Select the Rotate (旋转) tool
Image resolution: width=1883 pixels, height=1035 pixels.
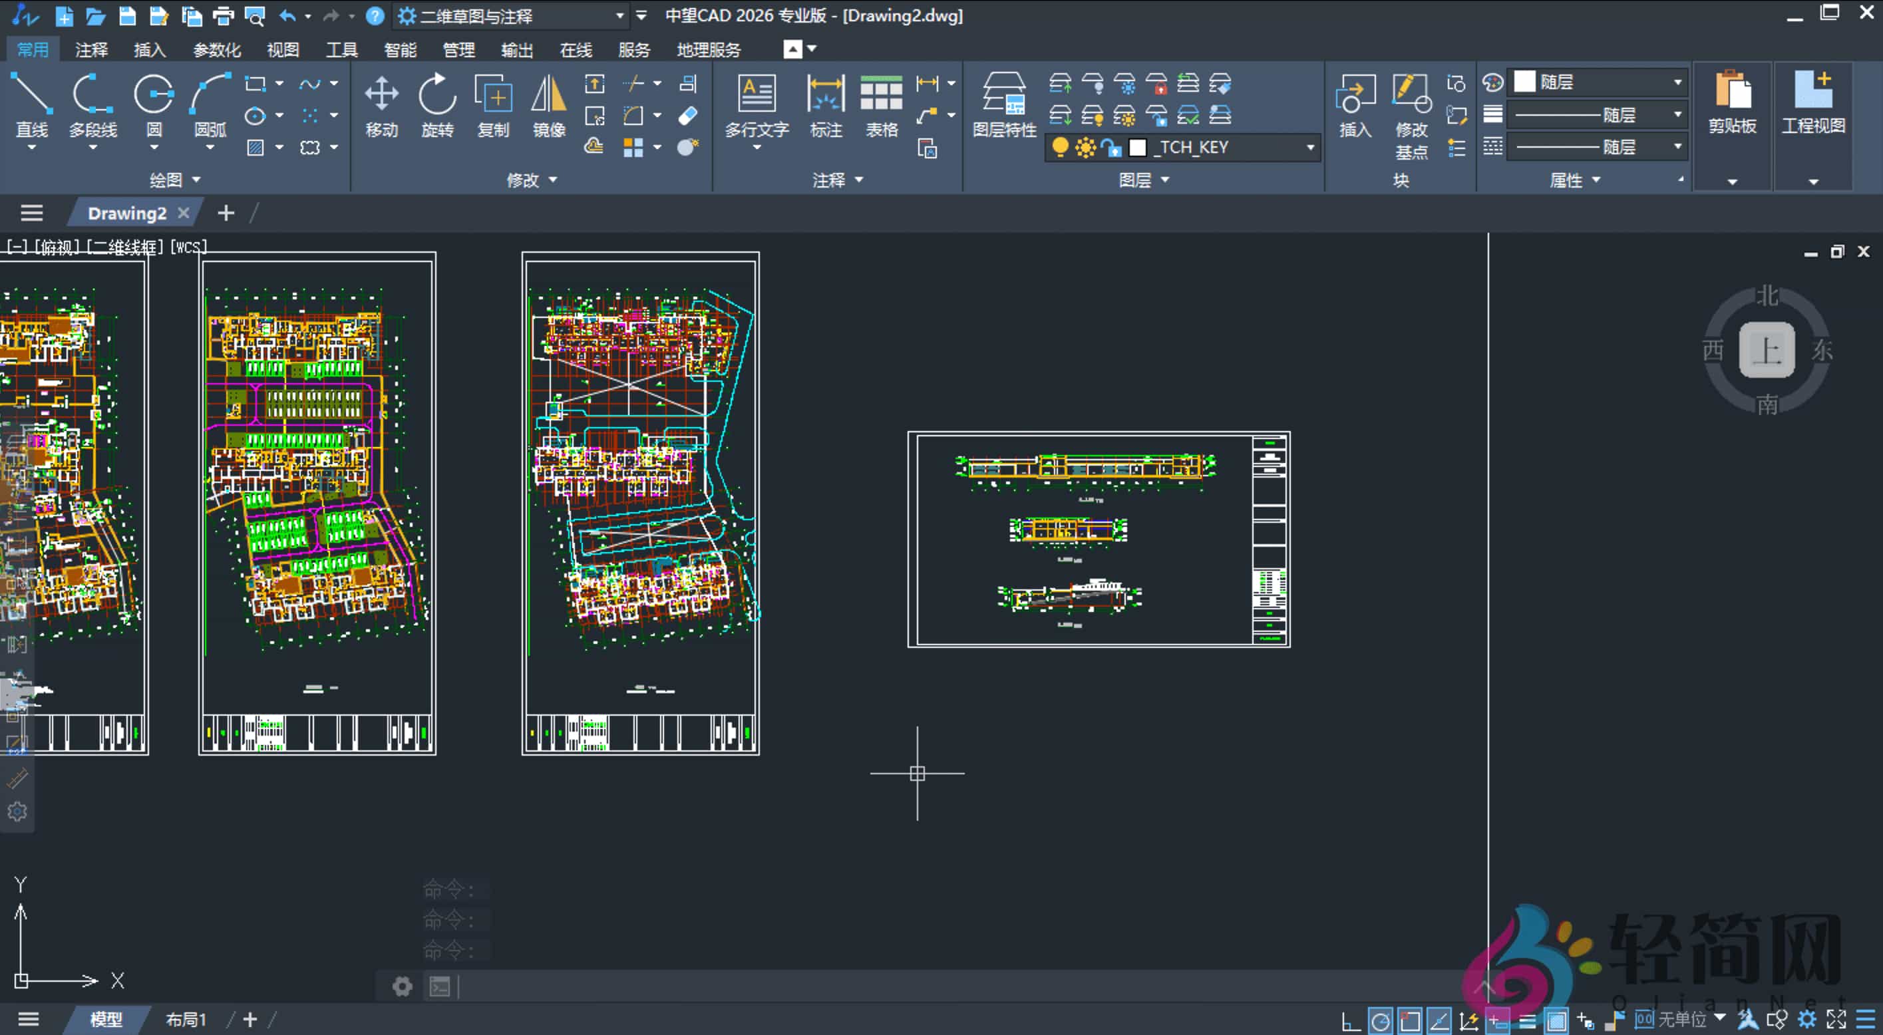click(x=437, y=95)
